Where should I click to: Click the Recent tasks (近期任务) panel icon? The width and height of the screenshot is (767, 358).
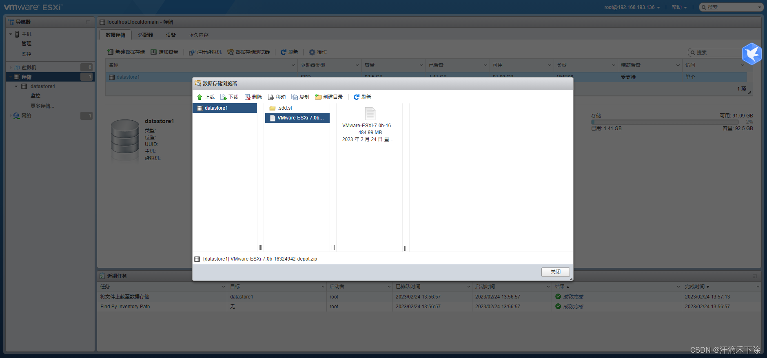point(102,276)
